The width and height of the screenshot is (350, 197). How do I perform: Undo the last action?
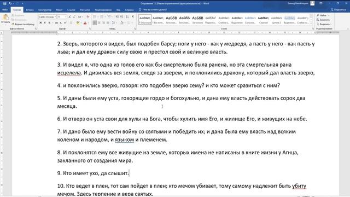[x=10, y=3]
